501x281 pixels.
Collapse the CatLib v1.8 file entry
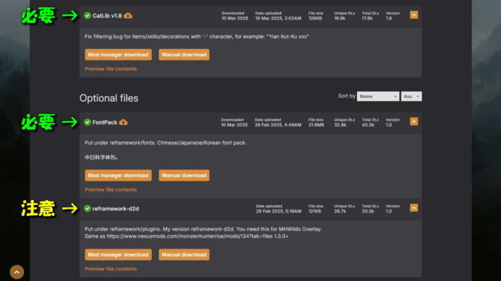[x=414, y=15]
